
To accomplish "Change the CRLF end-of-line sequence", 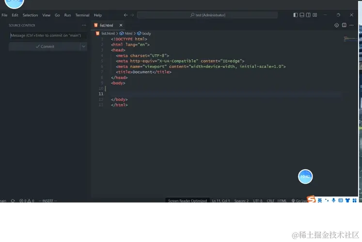I will [270, 200].
